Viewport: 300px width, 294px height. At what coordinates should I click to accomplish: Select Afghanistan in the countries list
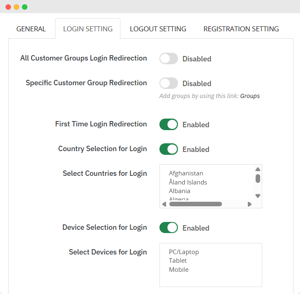click(186, 173)
